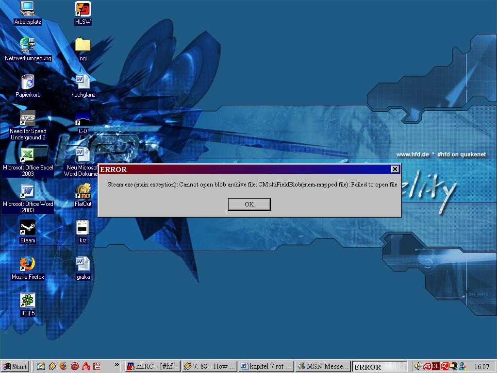
Task: Select the Microsoft Office Excel 2003 shortcut
Action: pyautogui.click(x=28, y=162)
